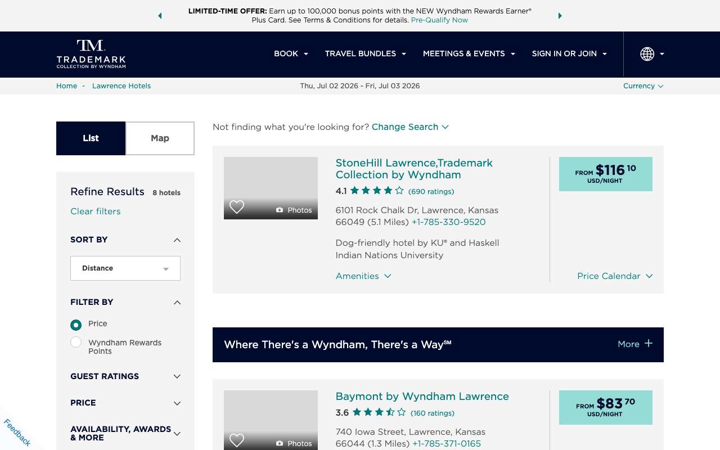Select the Price filter radio button

76,325
